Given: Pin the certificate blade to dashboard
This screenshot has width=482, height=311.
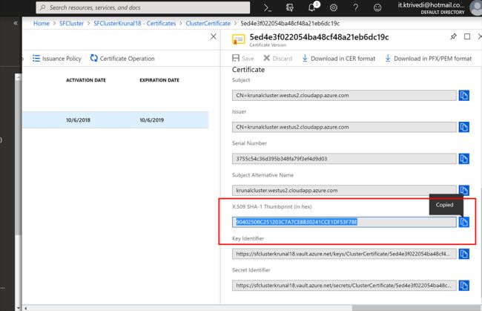Looking at the screenshot, I should (453, 36).
